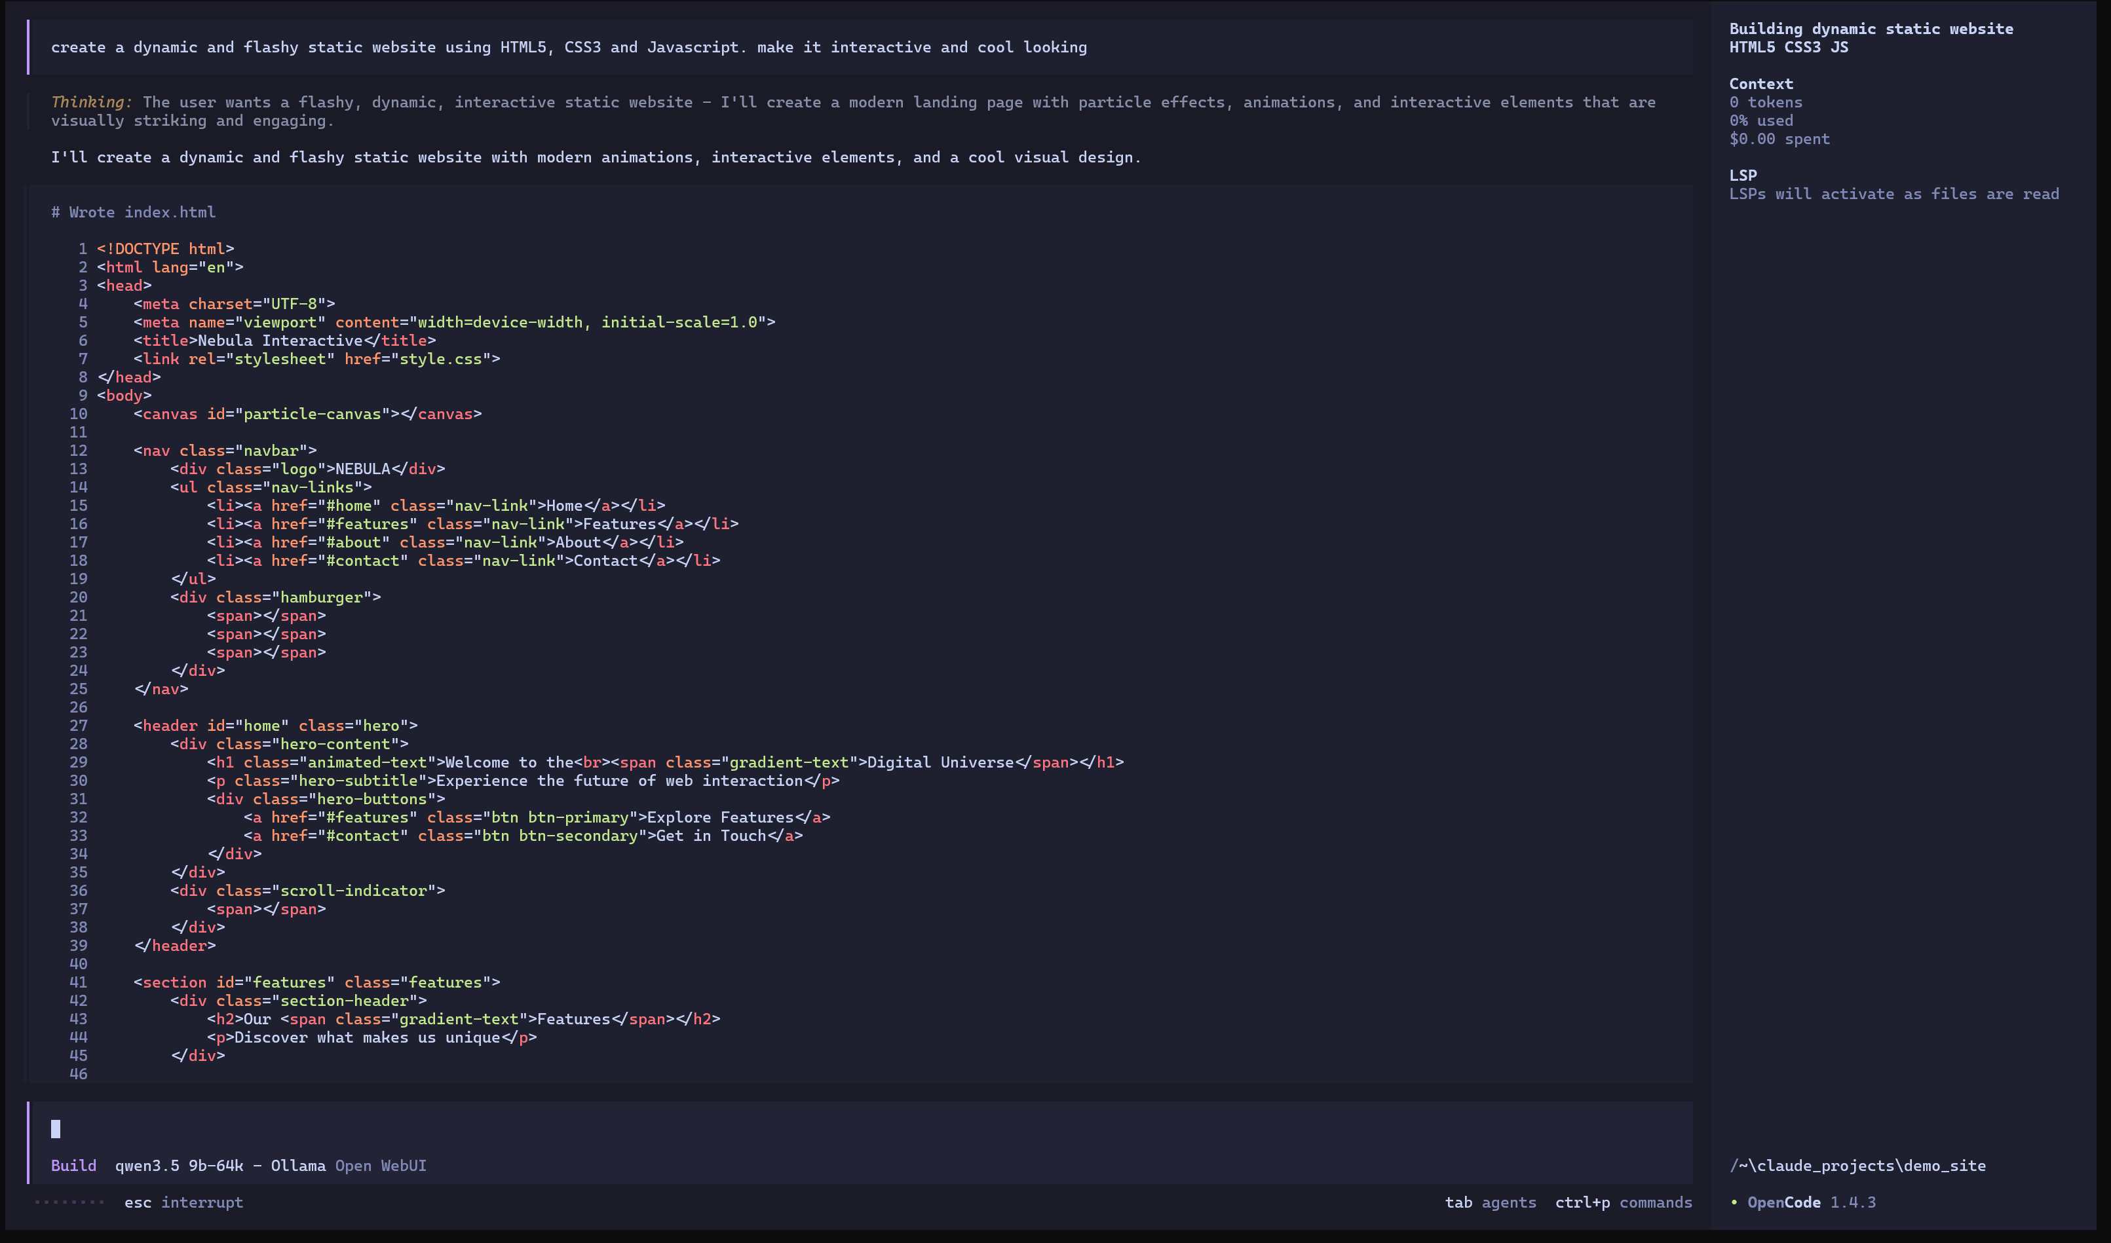Viewport: 2111px width, 1243px height.
Task: Click the hamburger div opening line
Action: (x=276, y=597)
